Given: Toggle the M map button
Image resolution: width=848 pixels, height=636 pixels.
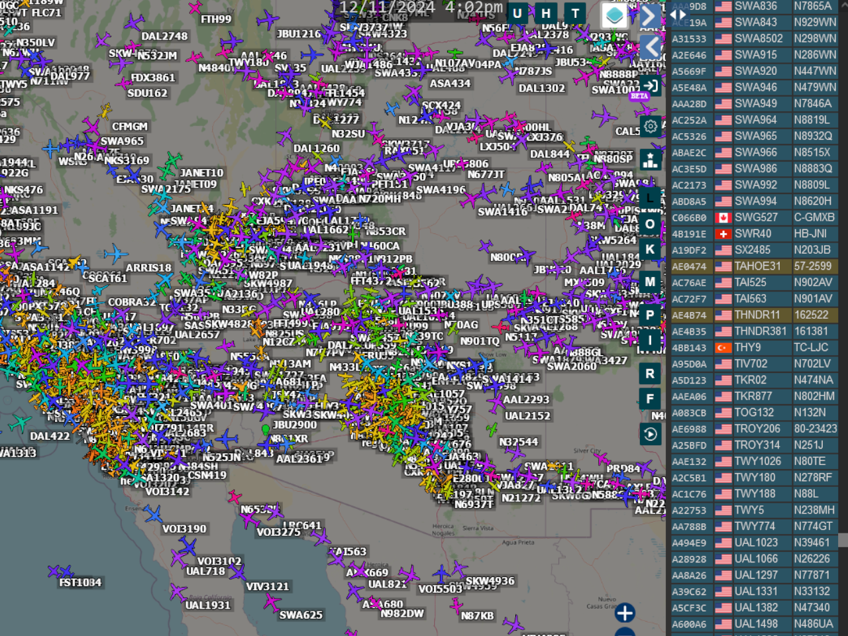Looking at the screenshot, I should tap(650, 282).
